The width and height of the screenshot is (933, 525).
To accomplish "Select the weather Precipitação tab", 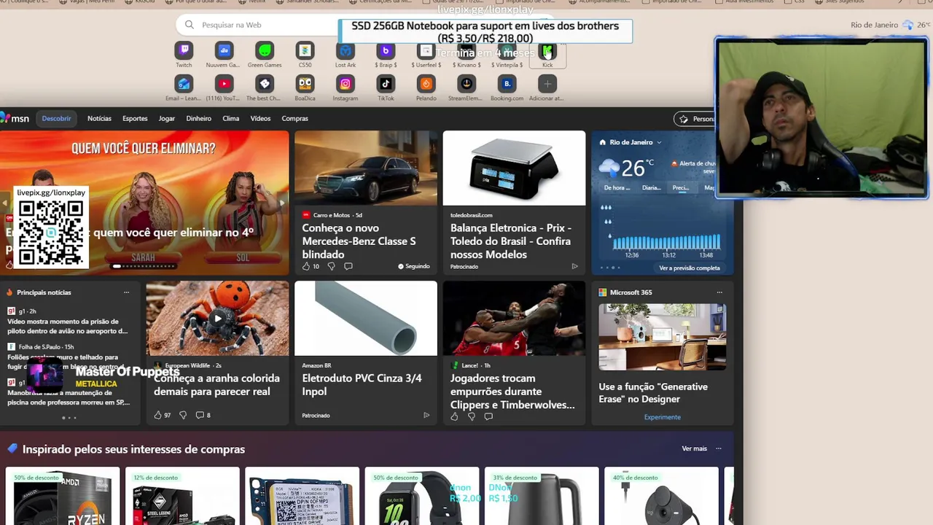I will tap(681, 187).
